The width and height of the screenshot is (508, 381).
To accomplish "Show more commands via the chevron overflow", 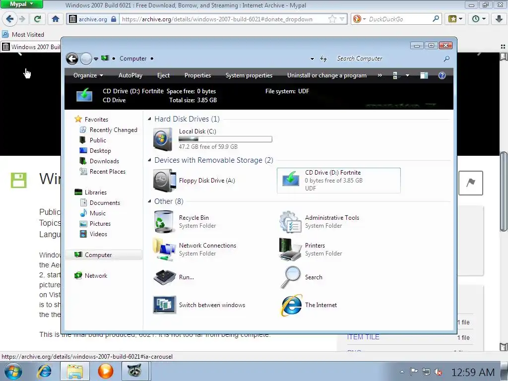I will click(380, 75).
